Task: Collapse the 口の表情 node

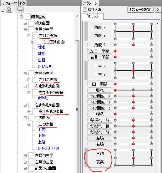Action: [29, 124]
